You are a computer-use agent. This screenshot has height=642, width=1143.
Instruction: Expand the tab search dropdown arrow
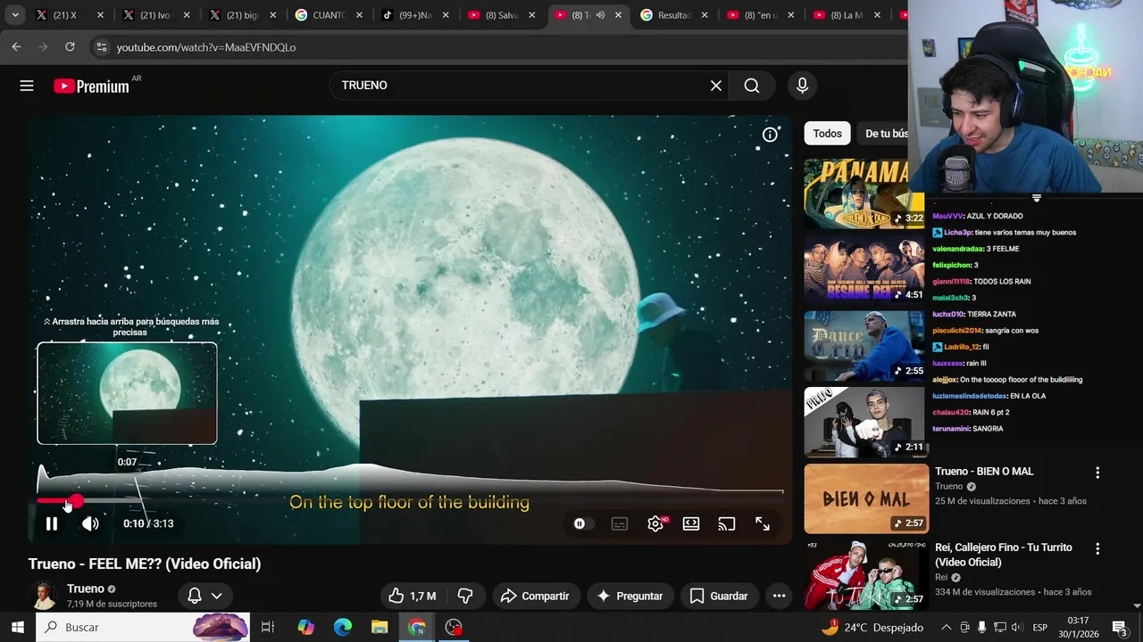tap(15, 15)
